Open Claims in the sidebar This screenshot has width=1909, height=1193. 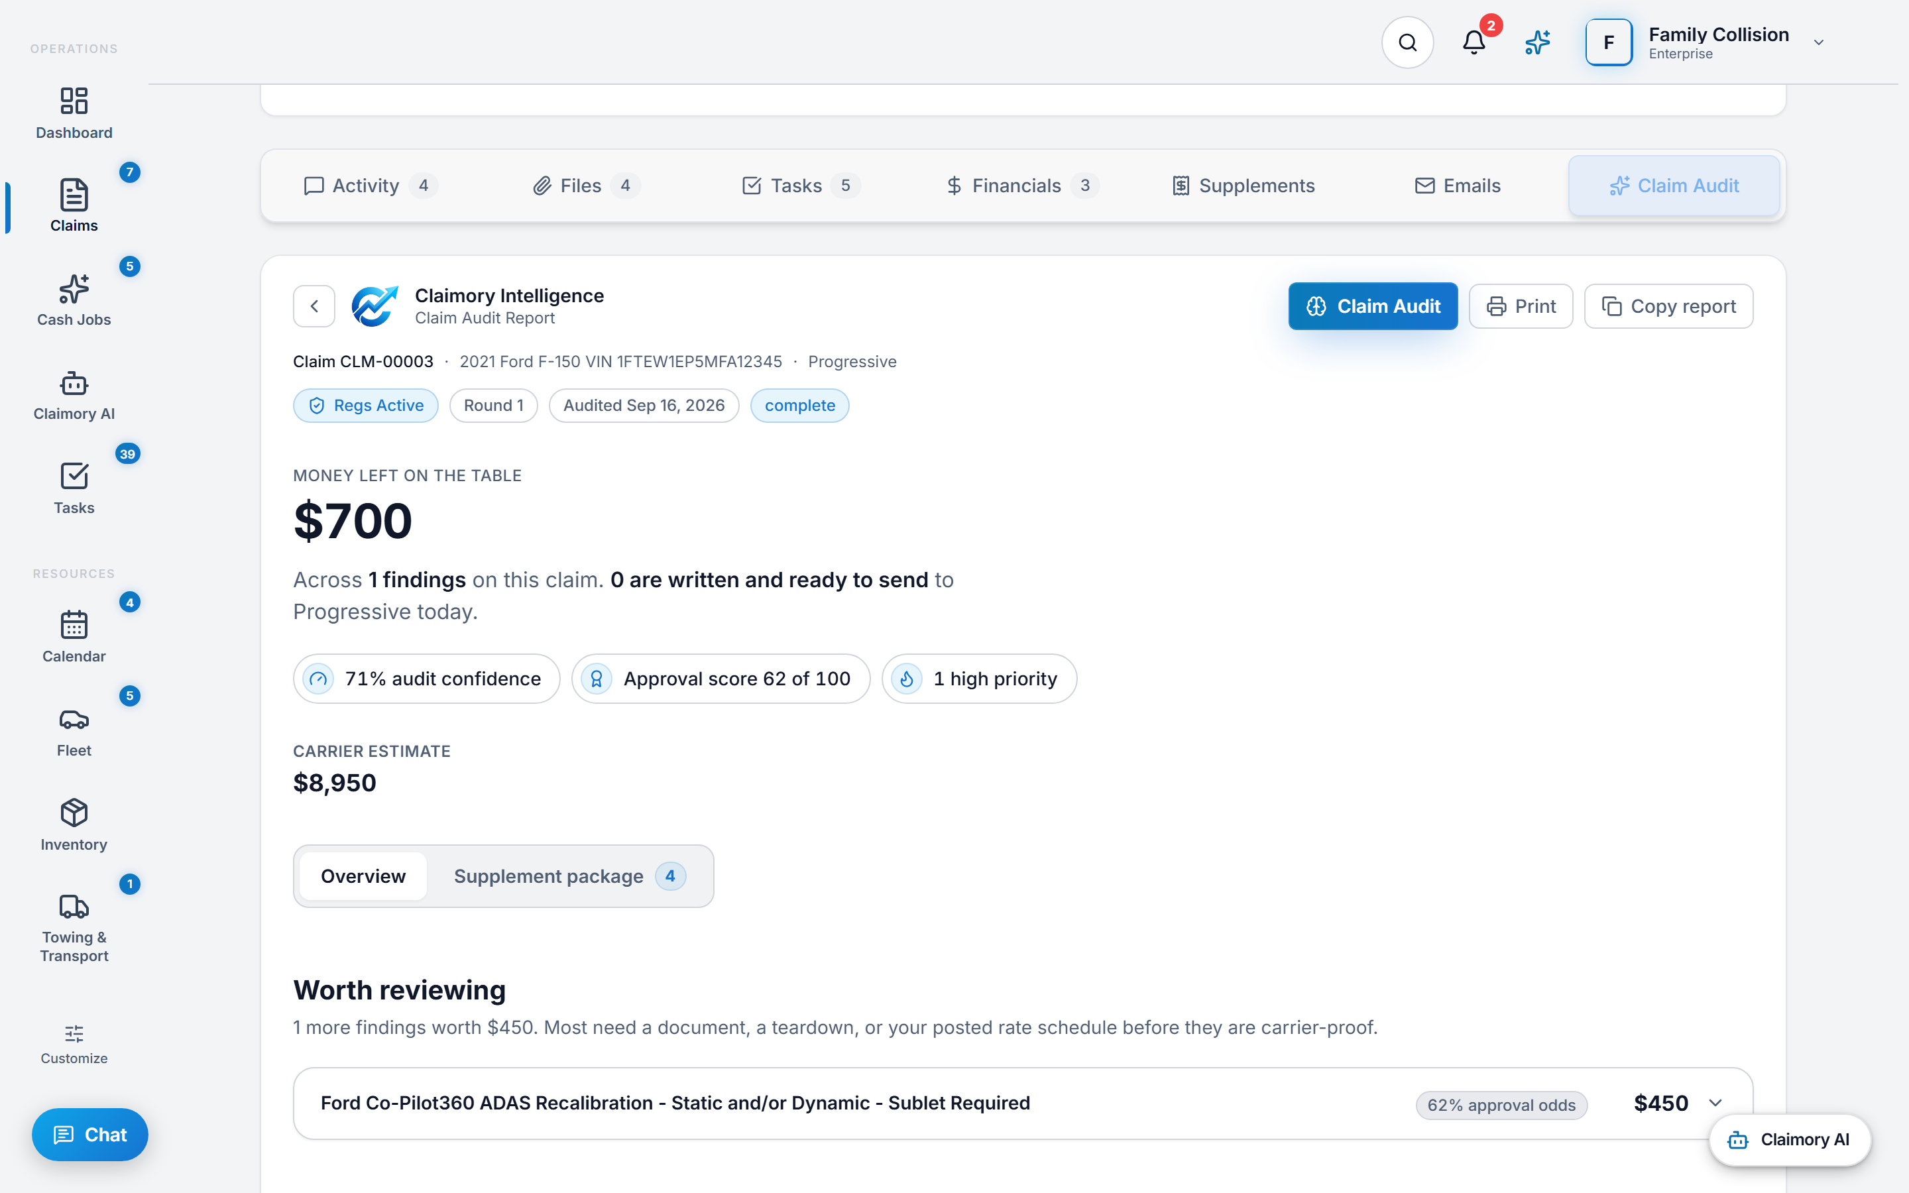pos(74,205)
